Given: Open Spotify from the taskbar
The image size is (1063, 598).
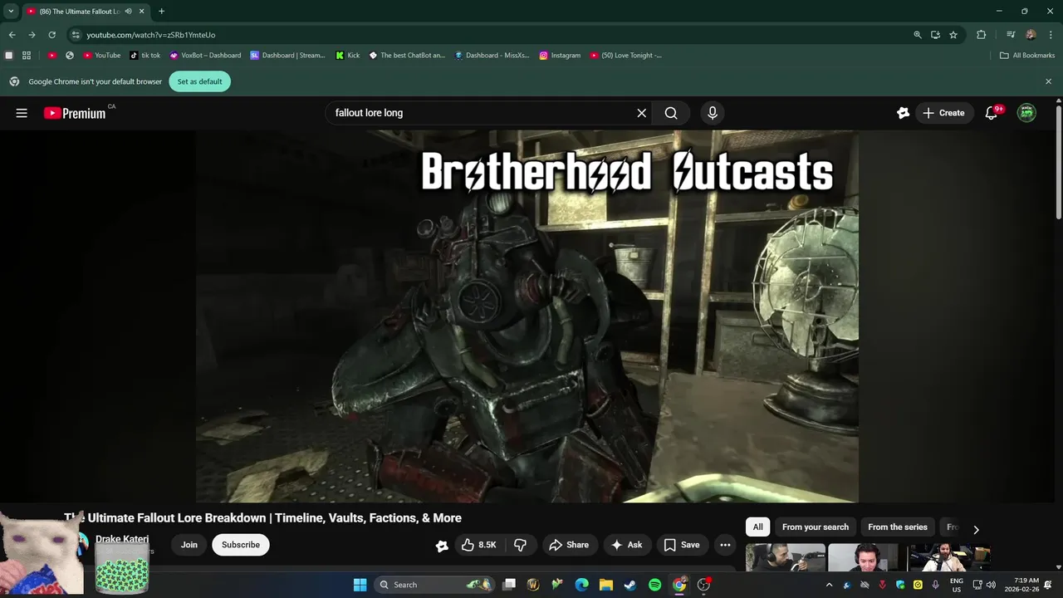Looking at the screenshot, I should (x=654, y=585).
